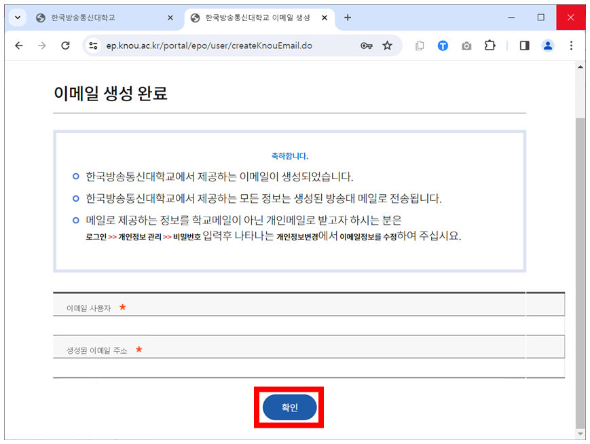Viewport: 590px width, 444px height.
Task: Click the 축하합니다. text
Action: coord(290,155)
